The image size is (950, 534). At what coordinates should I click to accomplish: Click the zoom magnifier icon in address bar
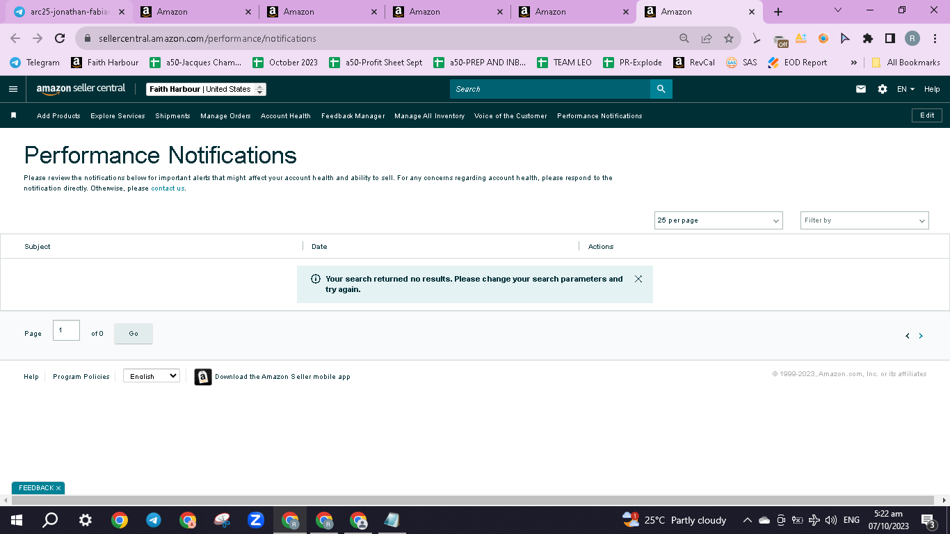(684, 38)
